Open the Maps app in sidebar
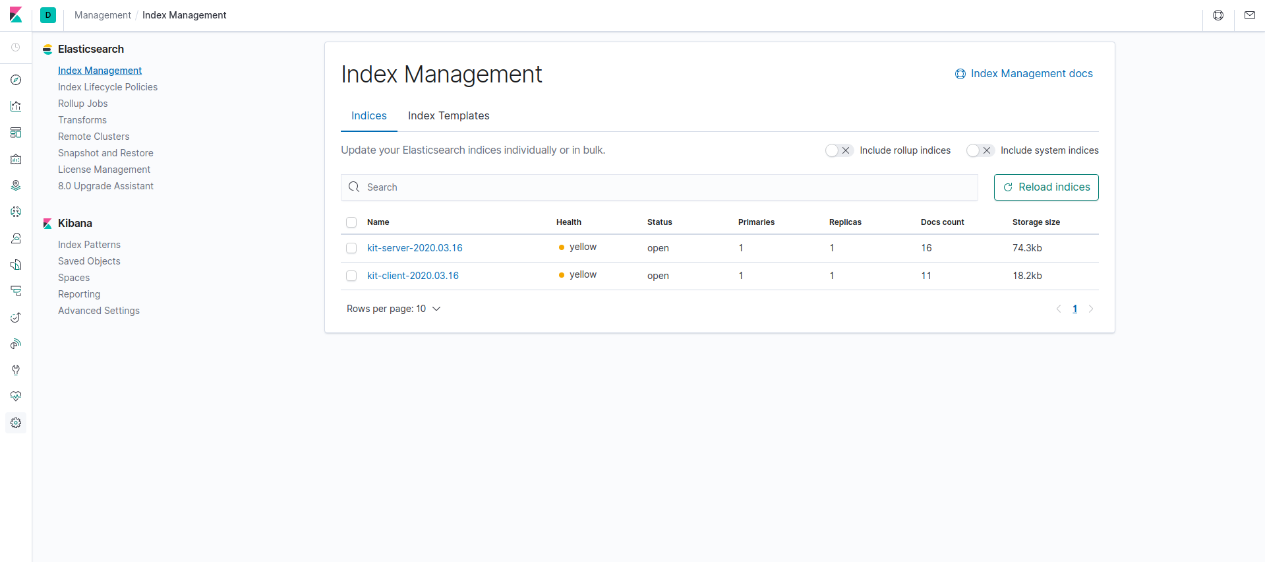Image resolution: width=1265 pixels, height=562 pixels. click(16, 185)
